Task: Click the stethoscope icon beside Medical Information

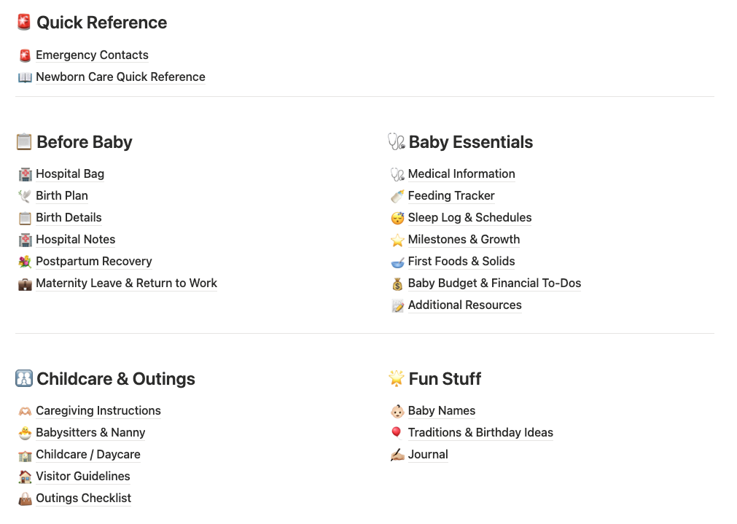Action: 397,174
